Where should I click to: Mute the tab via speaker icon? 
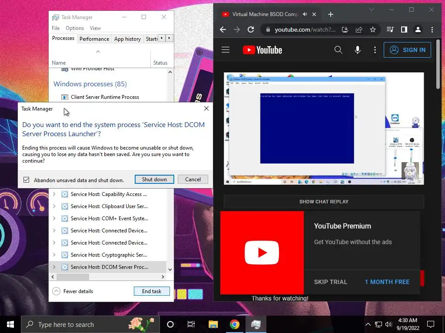305,14
